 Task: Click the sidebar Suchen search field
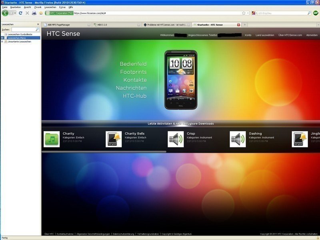(24, 30)
